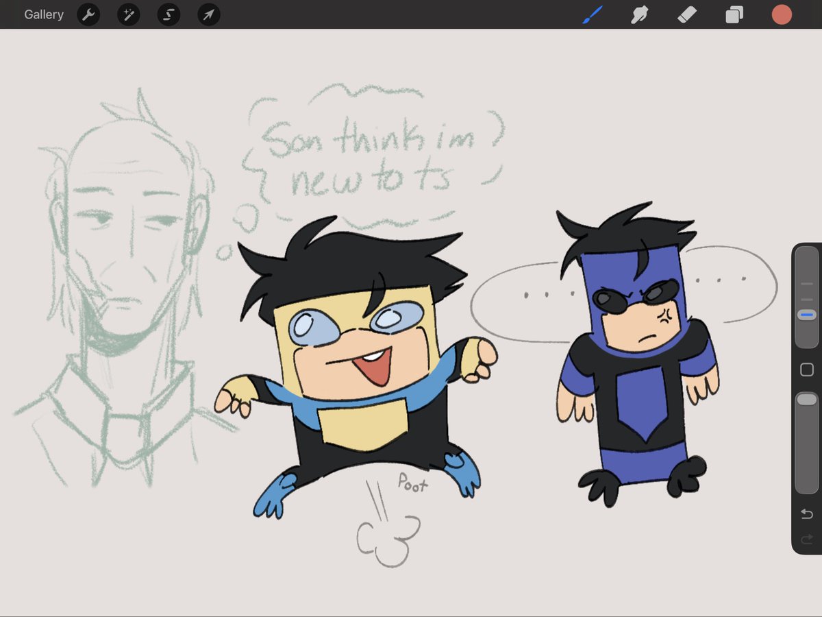Tap the square Modify button in sidebar

(x=807, y=370)
